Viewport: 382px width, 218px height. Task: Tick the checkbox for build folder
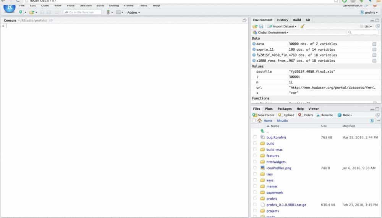pos(255,143)
